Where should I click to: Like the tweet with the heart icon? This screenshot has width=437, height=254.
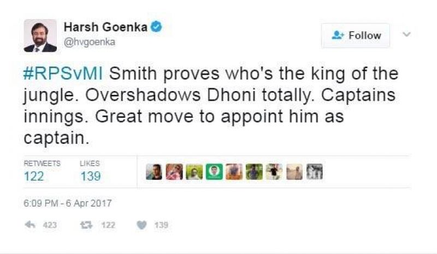(x=141, y=225)
